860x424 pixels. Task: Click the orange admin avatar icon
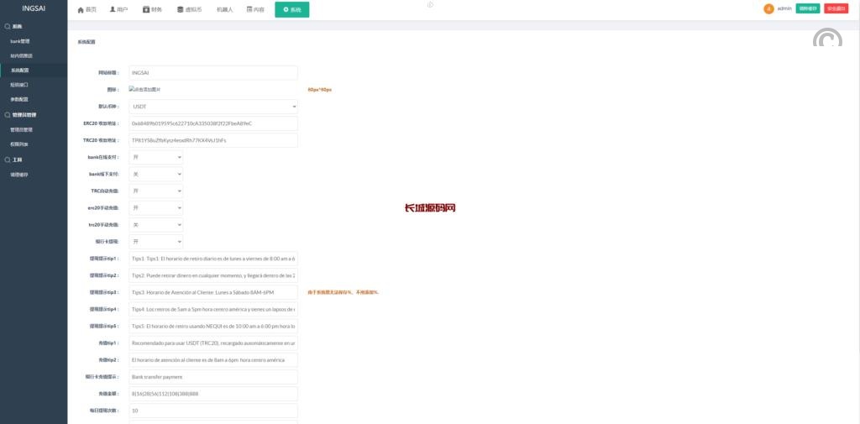click(x=768, y=8)
